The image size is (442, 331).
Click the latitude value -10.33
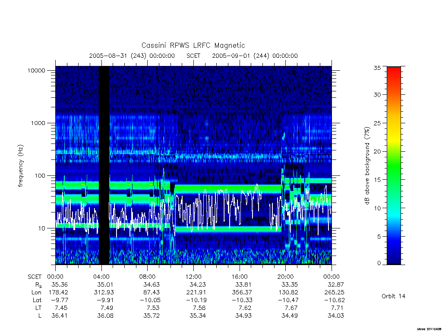(x=242, y=300)
